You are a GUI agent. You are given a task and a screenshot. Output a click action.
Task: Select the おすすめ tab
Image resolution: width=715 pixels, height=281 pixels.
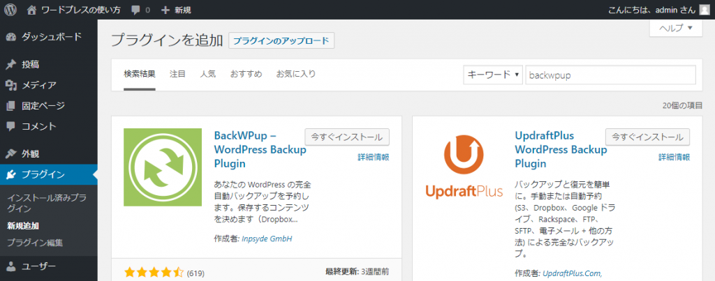(246, 74)
